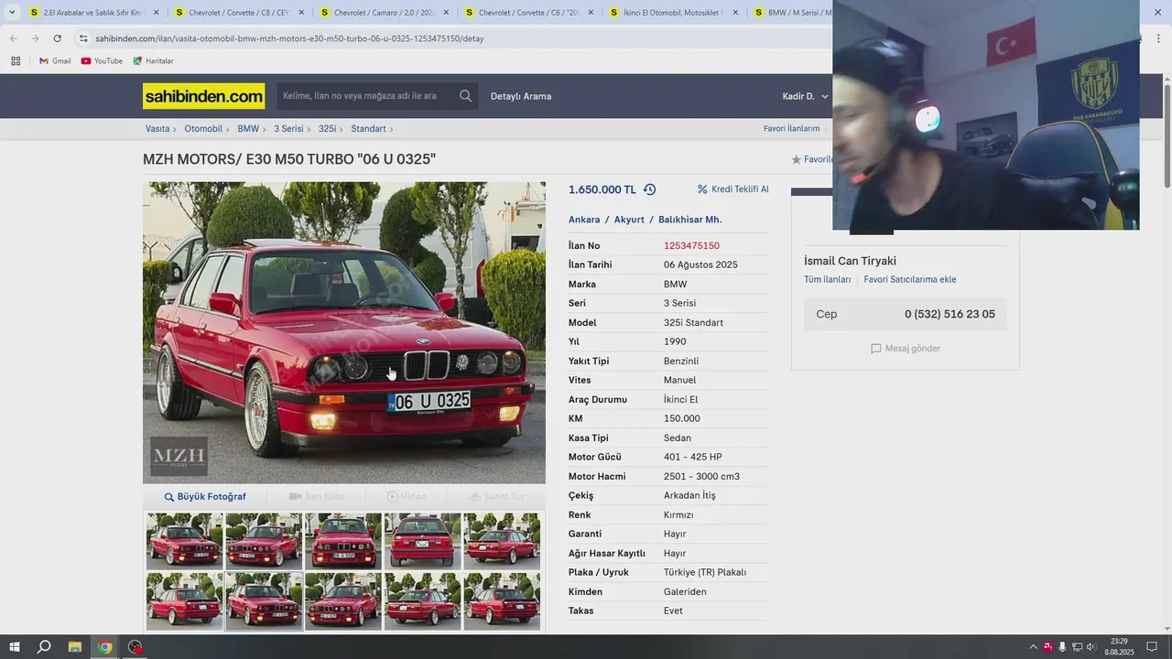
Task: Open YouTube bookmark
Action: click(x=102, y=61)
